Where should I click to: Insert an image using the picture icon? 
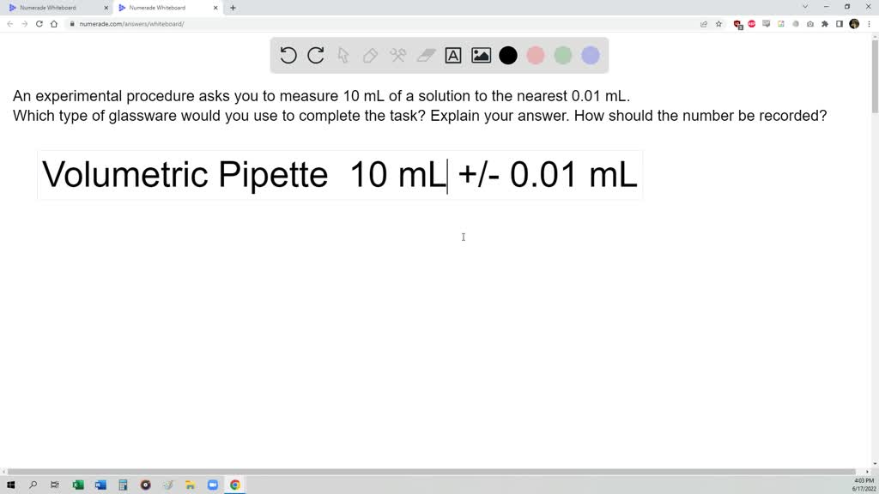pos(481,55)
